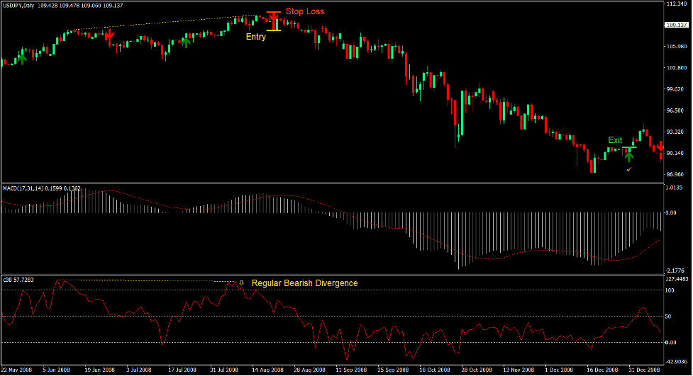The height and width of the screenshot is (376, 693).
Task: Click the 102.800 level on the price scale
Action: (676, 68)
